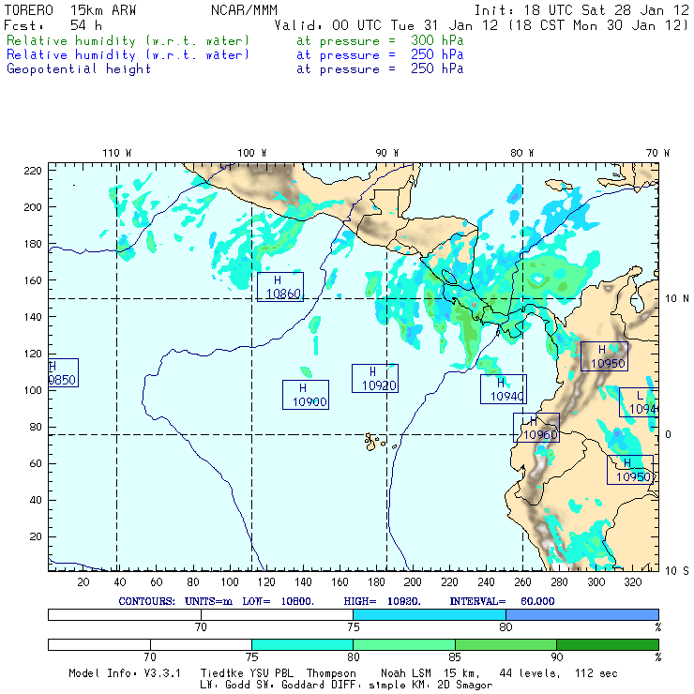
Task: Click the "Noah LSM" model text
Action: 406,673
